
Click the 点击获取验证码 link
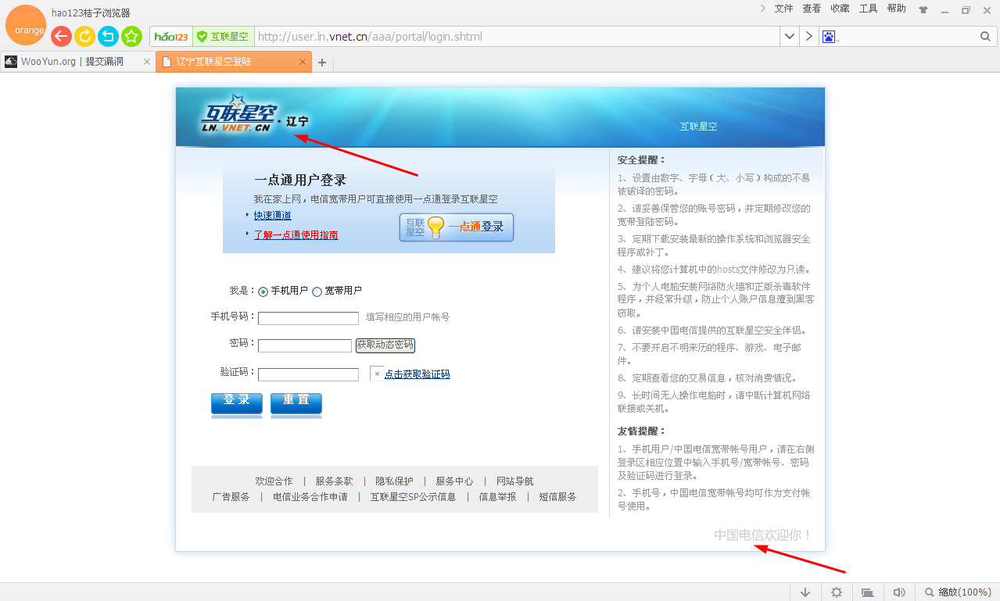[x=418, y=374]
